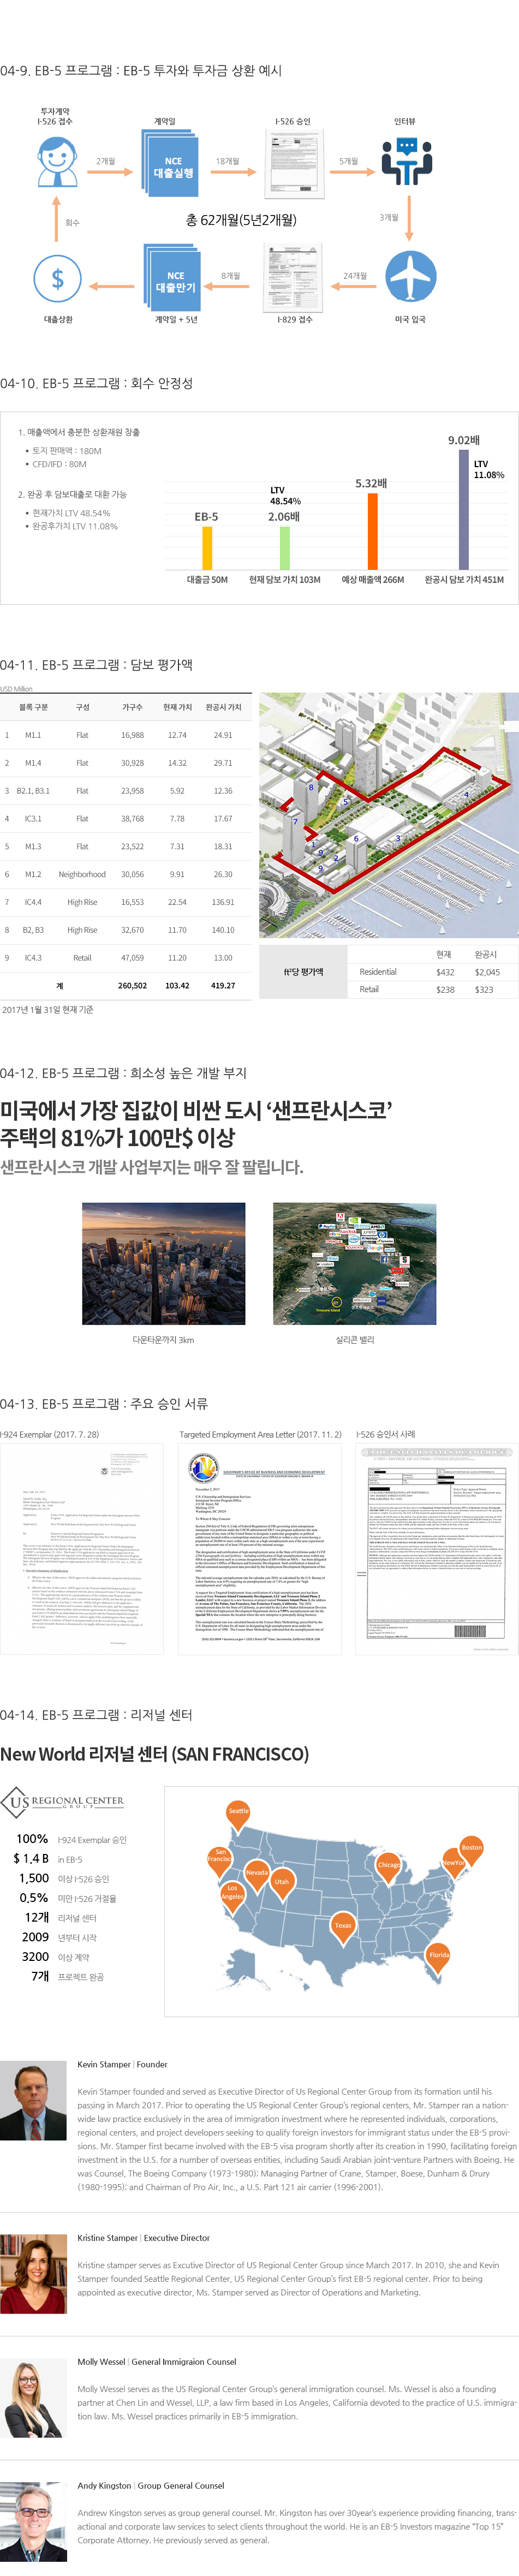Click the 총 62개월(5년2개월) text
The width and height of the screenshot is (519, 2576).
241,220
